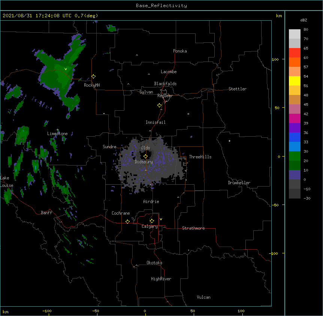This screenshot has width=323, height=316.
Task: Click the 80 value on the dBZ legend
Action: pyautogui.click(x=306, y=30)
